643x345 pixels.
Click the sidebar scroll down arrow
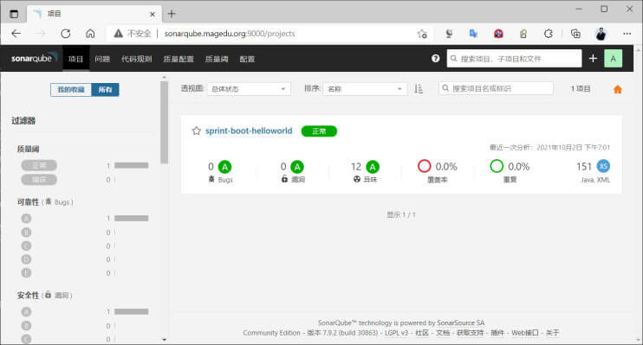(x=165, y=339)
